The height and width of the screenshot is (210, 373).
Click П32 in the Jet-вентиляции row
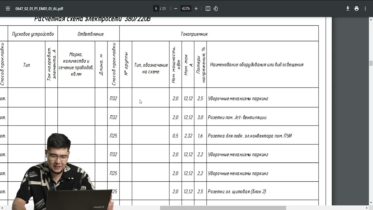click(113, 118)
